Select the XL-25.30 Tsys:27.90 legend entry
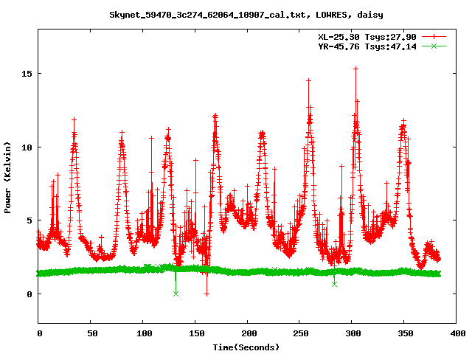The image size is (472, 354). pos(382,37)
